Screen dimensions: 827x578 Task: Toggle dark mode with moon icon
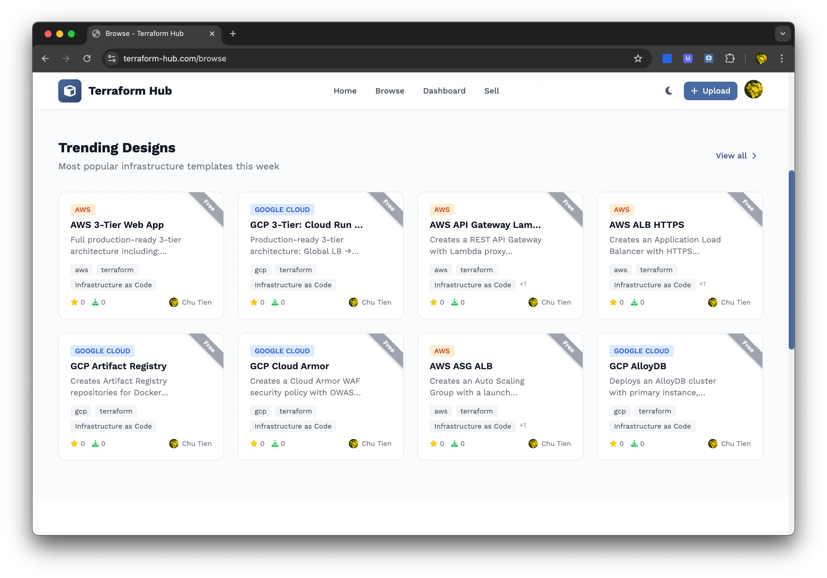pos(668,91)
